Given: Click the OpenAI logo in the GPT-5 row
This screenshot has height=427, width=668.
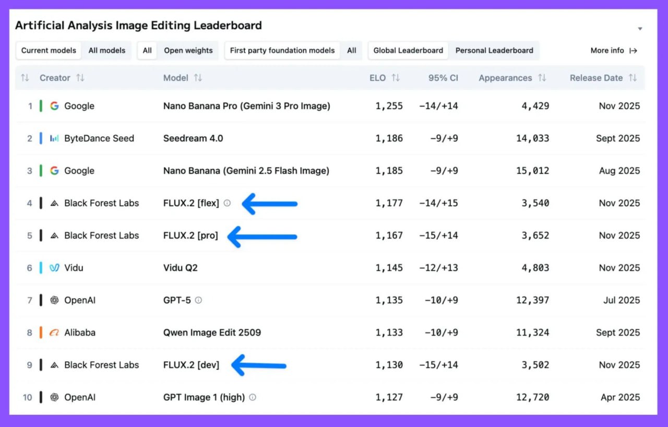Looking at the screenshot, I should point(54,300).
